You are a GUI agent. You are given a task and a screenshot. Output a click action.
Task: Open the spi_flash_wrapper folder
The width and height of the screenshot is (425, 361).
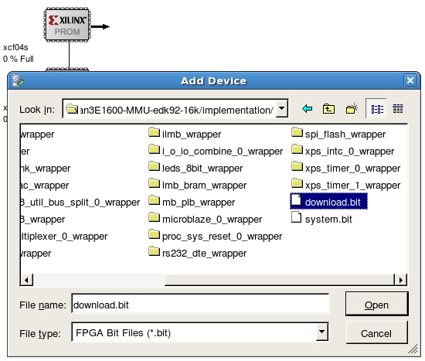[x=338, y=134]
